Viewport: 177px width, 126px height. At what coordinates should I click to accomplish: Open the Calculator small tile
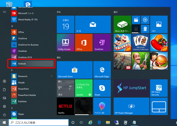click(x=136, y=29)
